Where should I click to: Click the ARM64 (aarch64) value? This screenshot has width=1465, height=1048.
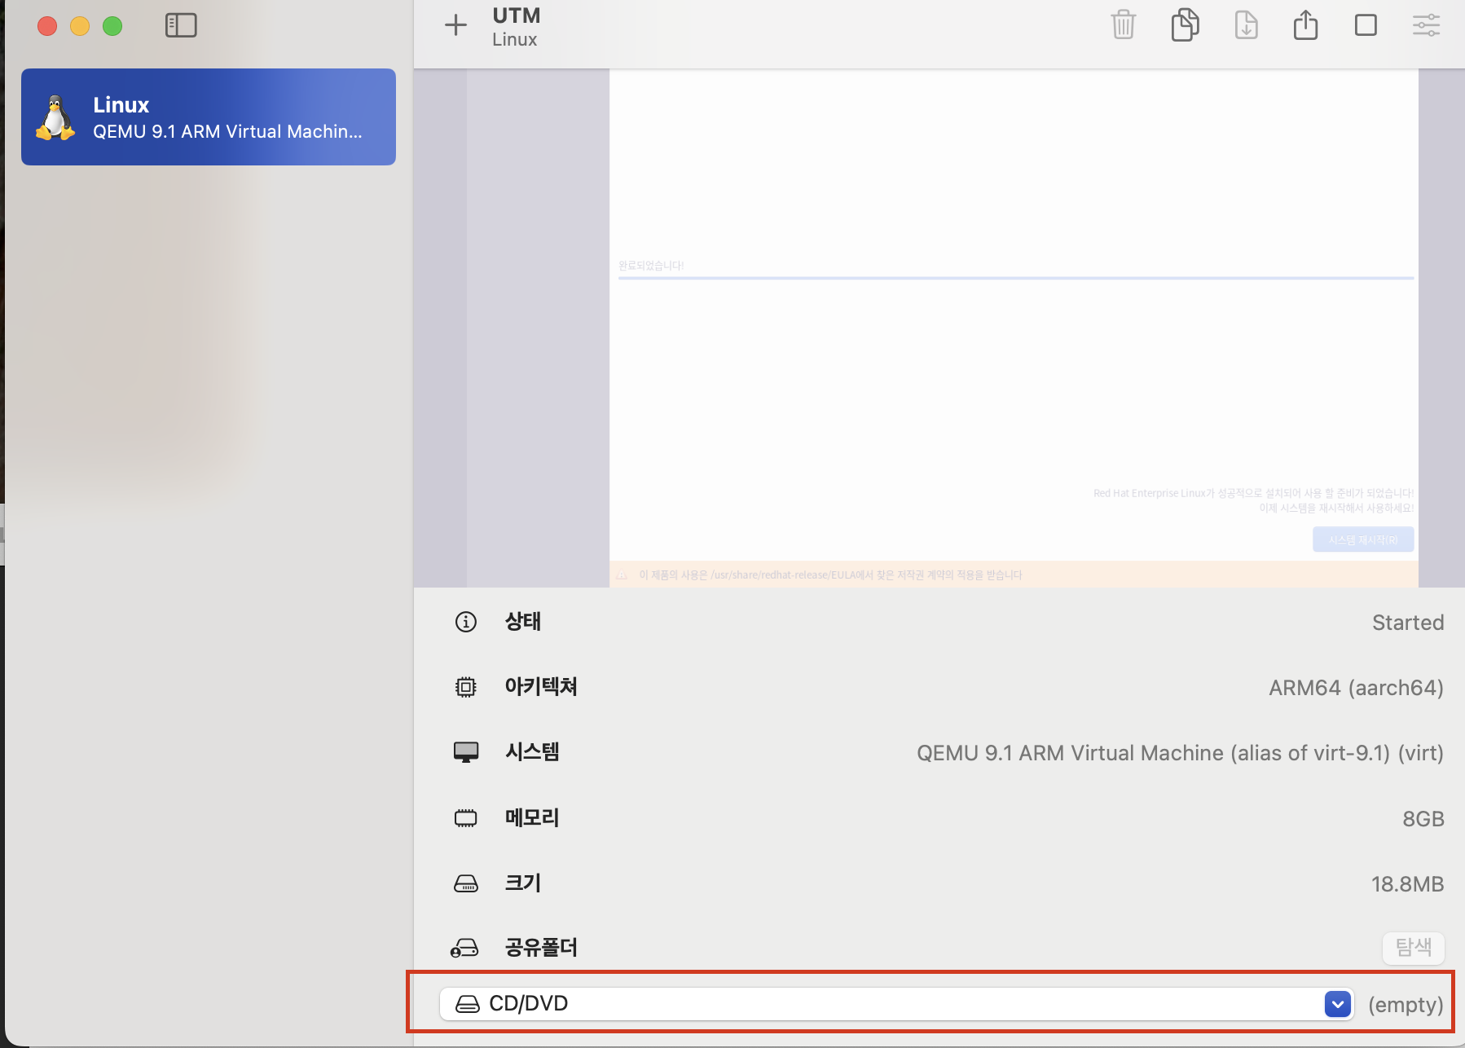(x=1356, y=688)
